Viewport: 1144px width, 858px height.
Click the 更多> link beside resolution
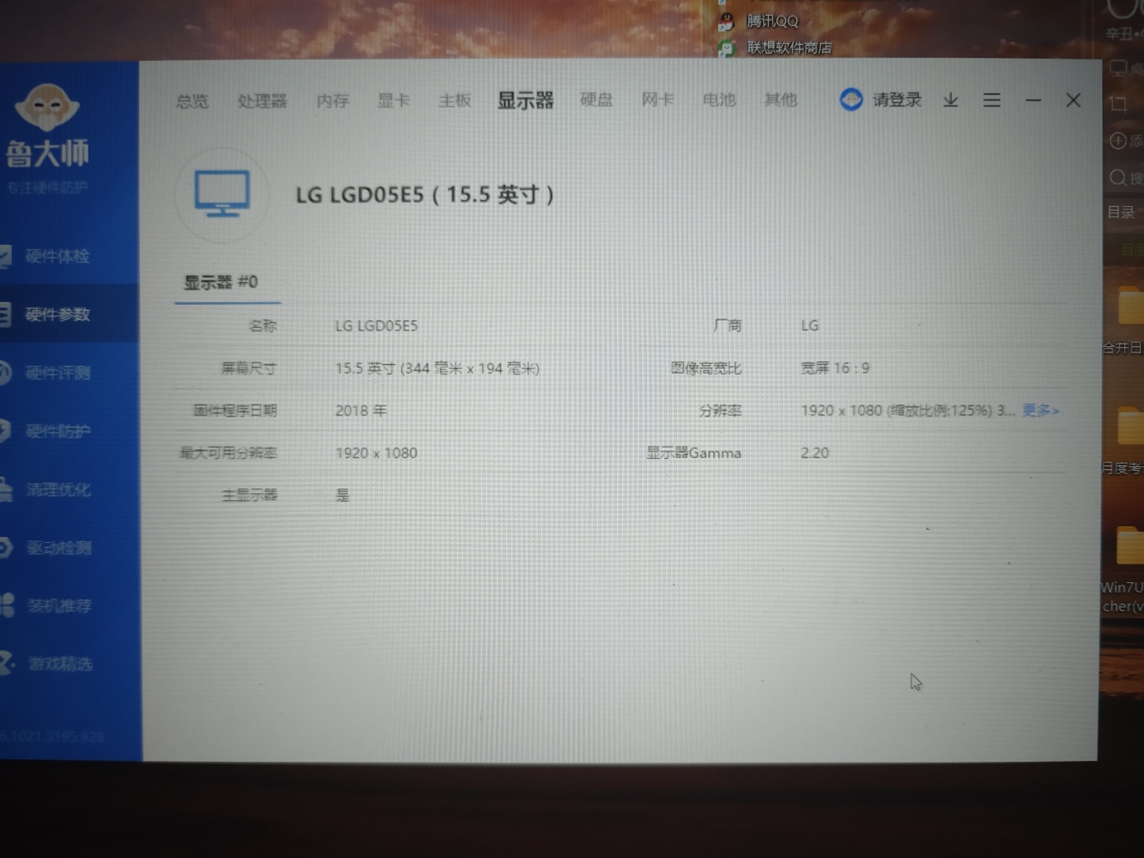pos(1041,410)
